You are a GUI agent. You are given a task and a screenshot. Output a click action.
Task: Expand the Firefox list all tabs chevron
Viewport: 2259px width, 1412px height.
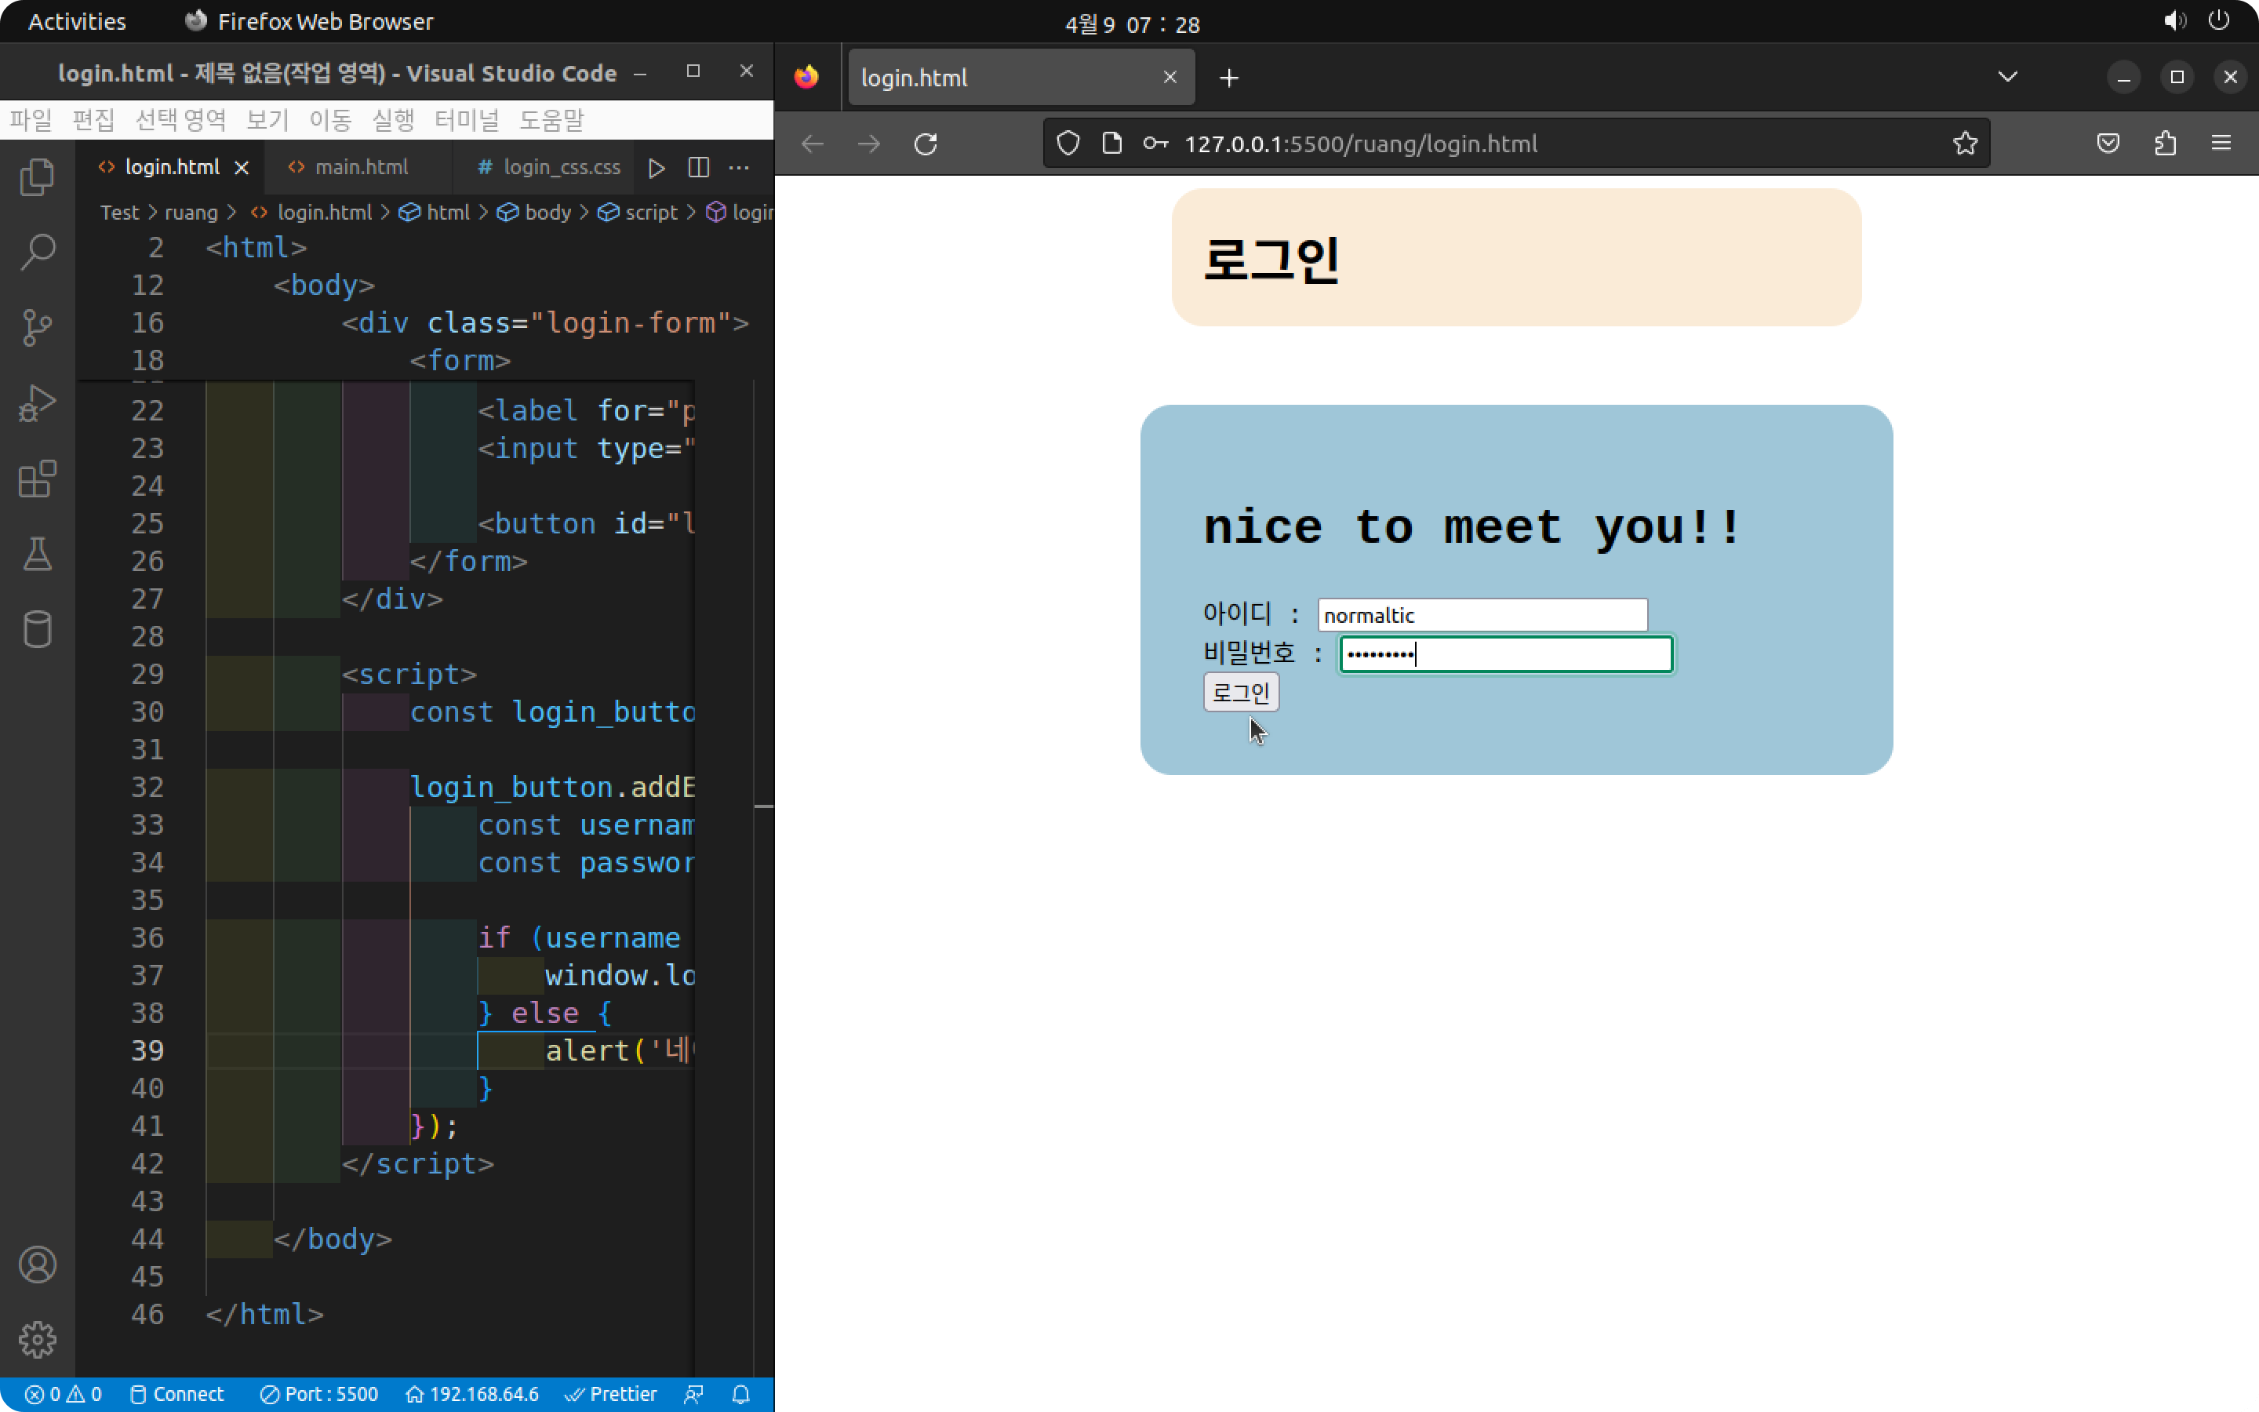coord(2007,78)
